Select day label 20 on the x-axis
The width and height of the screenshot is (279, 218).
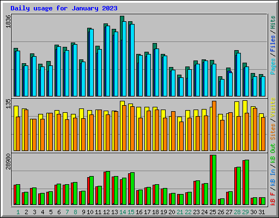[x=172, y=212]
